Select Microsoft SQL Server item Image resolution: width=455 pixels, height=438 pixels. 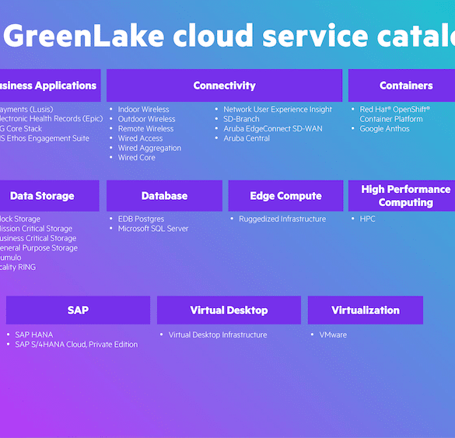point(153,229)
